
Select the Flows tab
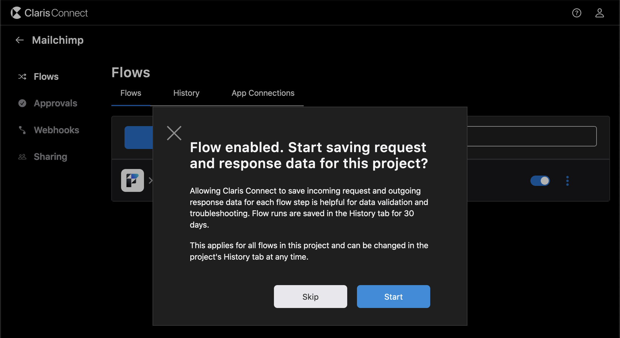coord(131,93)
